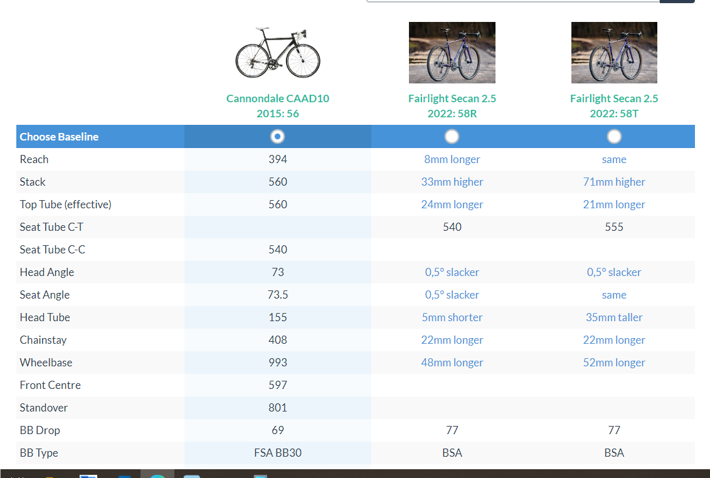Viewport: 710px width, 478px height.
Task: Select the '48mm longer' Wheelbase value
Action: pyautogui.click(x=452, y=363)
